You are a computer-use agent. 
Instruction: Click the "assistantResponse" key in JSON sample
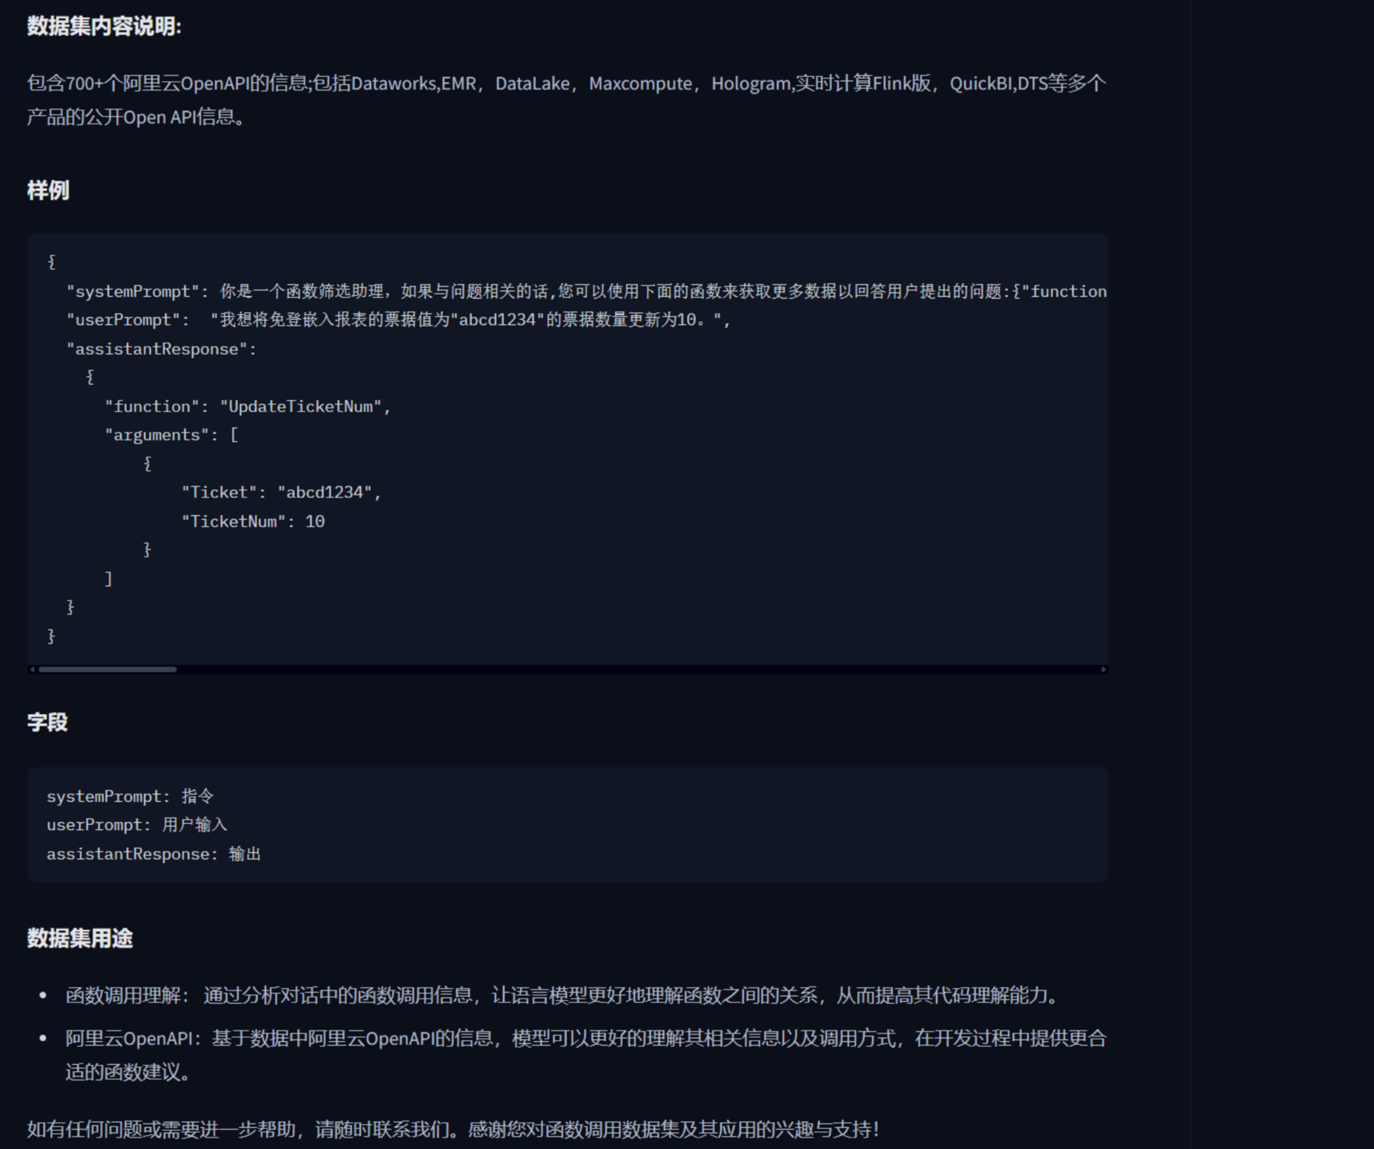click(157, 349)
